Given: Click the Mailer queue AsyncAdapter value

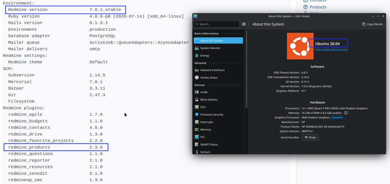Looking at the screenshot, I should coord(139,42).
